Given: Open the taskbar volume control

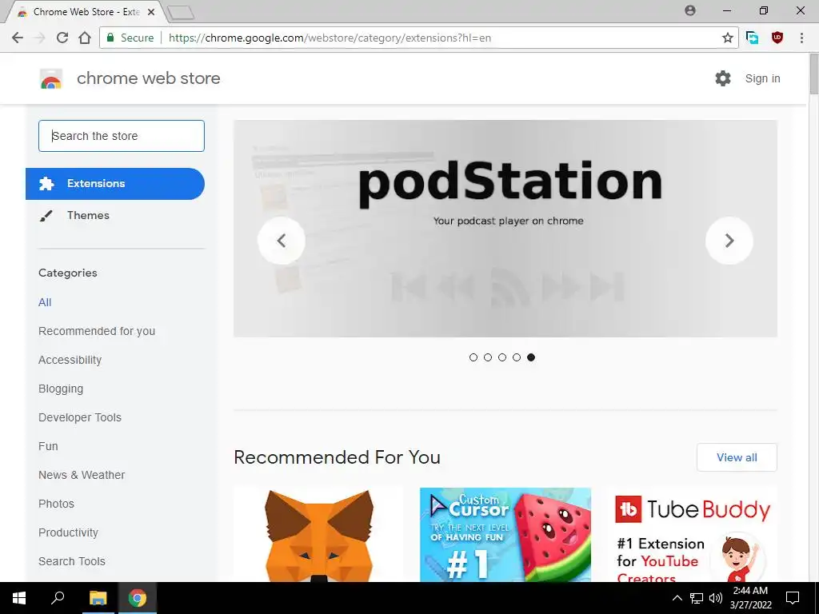Looking at the screenshot, I should tap(716, 598).
